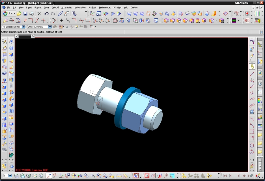Select the Point Set tool
The image size is (265, 181).
[x=68, y=21]
